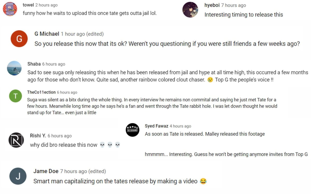Click TheCo11ection's green T avatar

tap(16, 96)
